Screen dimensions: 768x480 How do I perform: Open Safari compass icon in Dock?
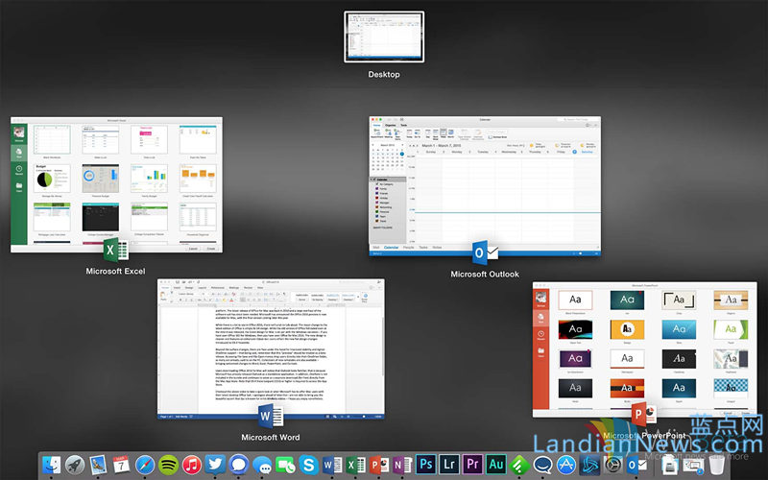point(145,465)
